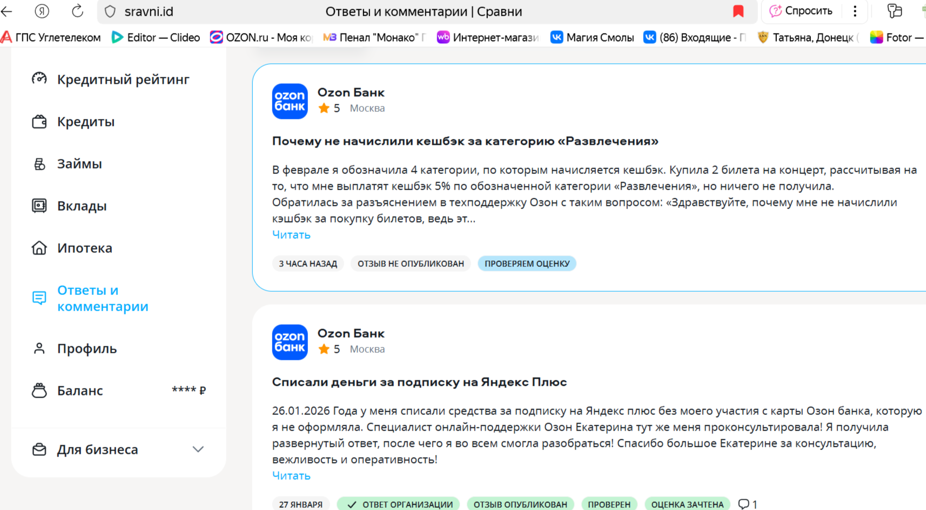
Task: Click the ОЦЕНКА ЗАЧТЕНА badge
Action: [x=687, y=504]
